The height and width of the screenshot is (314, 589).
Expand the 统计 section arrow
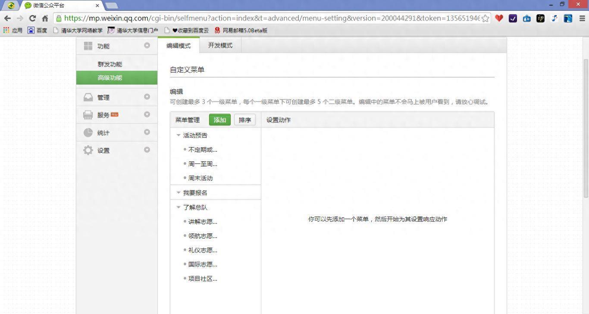tap(147, 132)
